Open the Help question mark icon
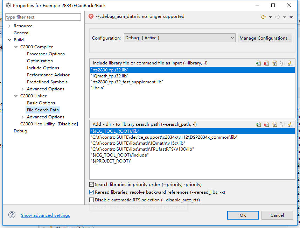The image size is (300, 228). tap(12, 215)
